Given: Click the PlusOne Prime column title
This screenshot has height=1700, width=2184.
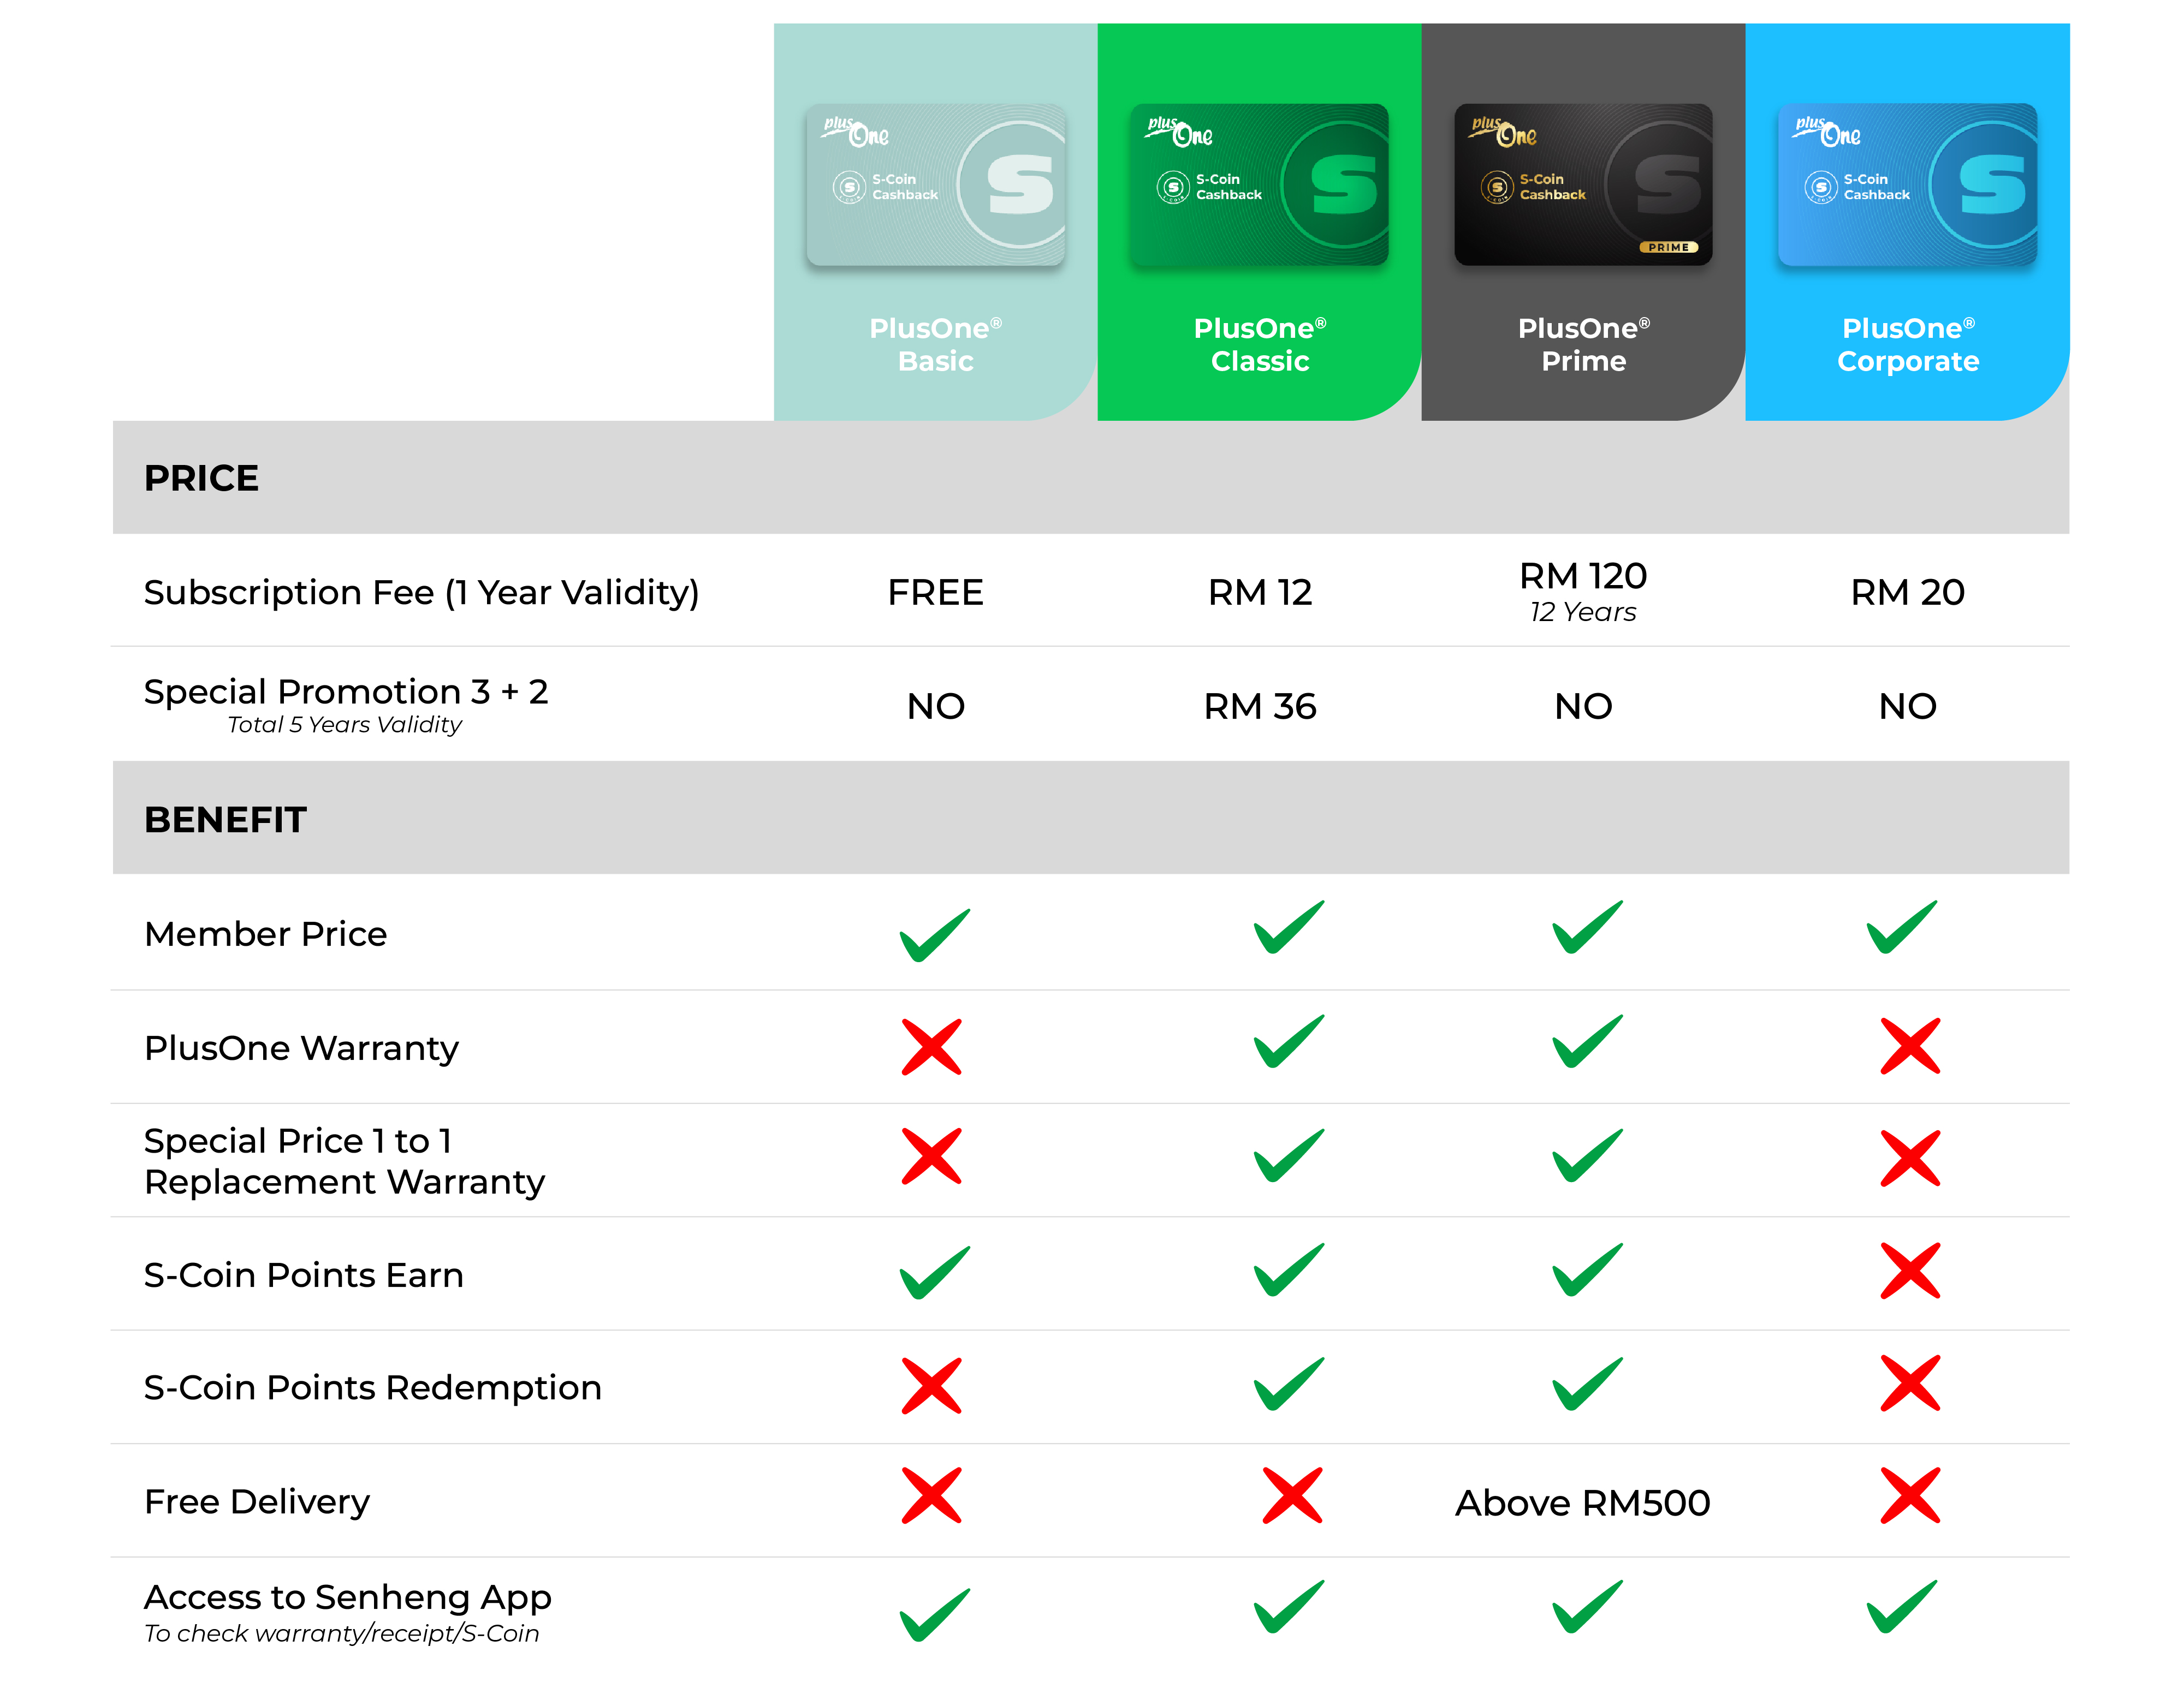Looking at the screenshot, I should pyautogui.click(x=1583, y=344).
